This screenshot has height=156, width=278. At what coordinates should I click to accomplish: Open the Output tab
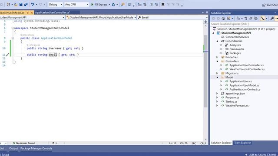pyautogui.click(x=13, y=148)
